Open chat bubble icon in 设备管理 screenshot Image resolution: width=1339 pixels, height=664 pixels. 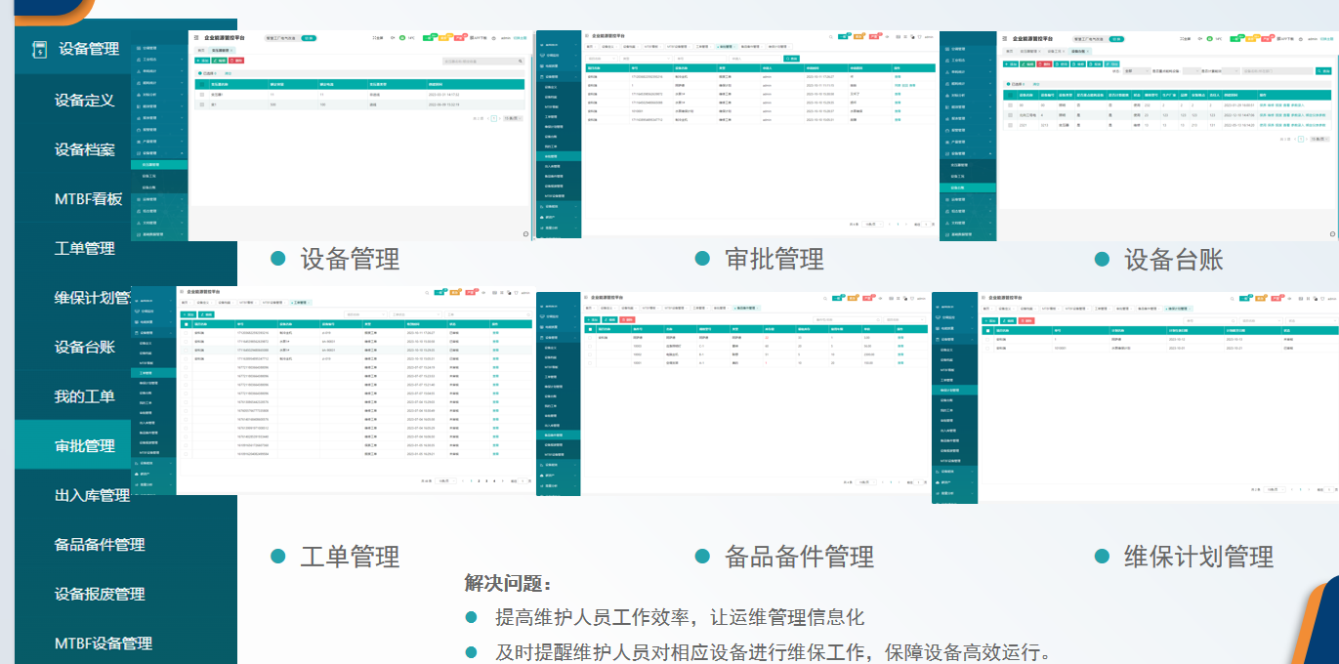[525, 233]
